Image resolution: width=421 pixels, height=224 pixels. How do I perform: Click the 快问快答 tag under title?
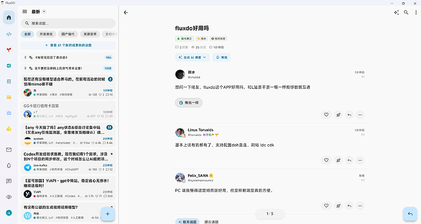tap(218, 38)
